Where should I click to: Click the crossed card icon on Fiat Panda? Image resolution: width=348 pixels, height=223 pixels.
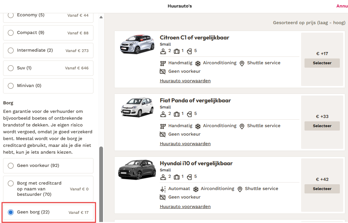click(x=163, y=134)
